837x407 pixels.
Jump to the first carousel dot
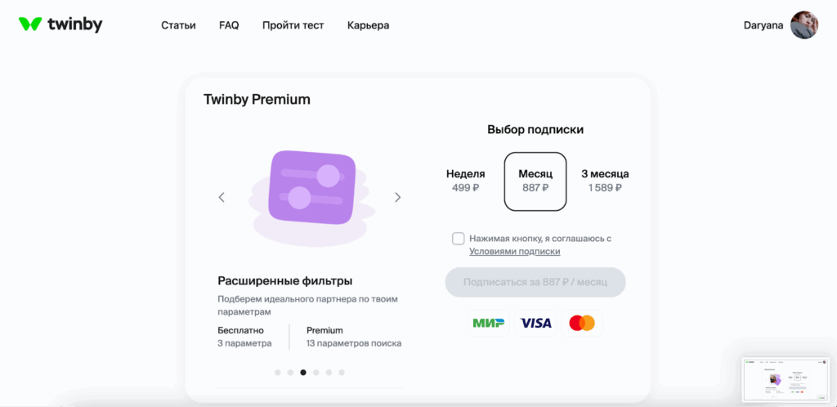point(278,372)
